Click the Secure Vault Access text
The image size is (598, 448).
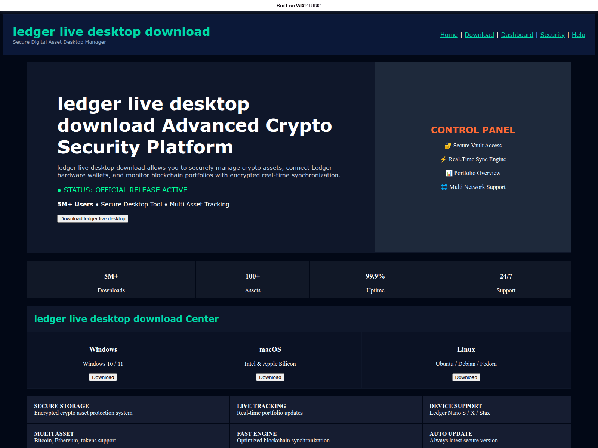pos(477,146)
